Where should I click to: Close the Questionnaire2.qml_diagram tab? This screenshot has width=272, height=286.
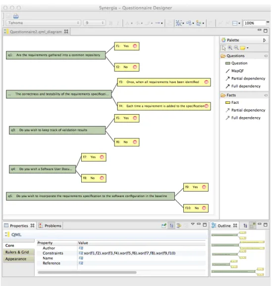point(66,32)
